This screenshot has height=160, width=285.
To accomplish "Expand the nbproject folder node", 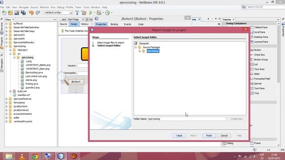I will tap(11, 50).
